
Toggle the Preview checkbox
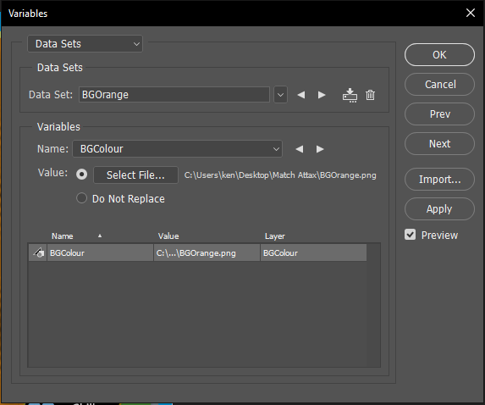(411, 235)
